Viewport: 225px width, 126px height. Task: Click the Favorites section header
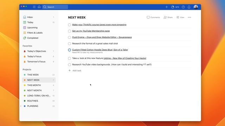point(27,46)
